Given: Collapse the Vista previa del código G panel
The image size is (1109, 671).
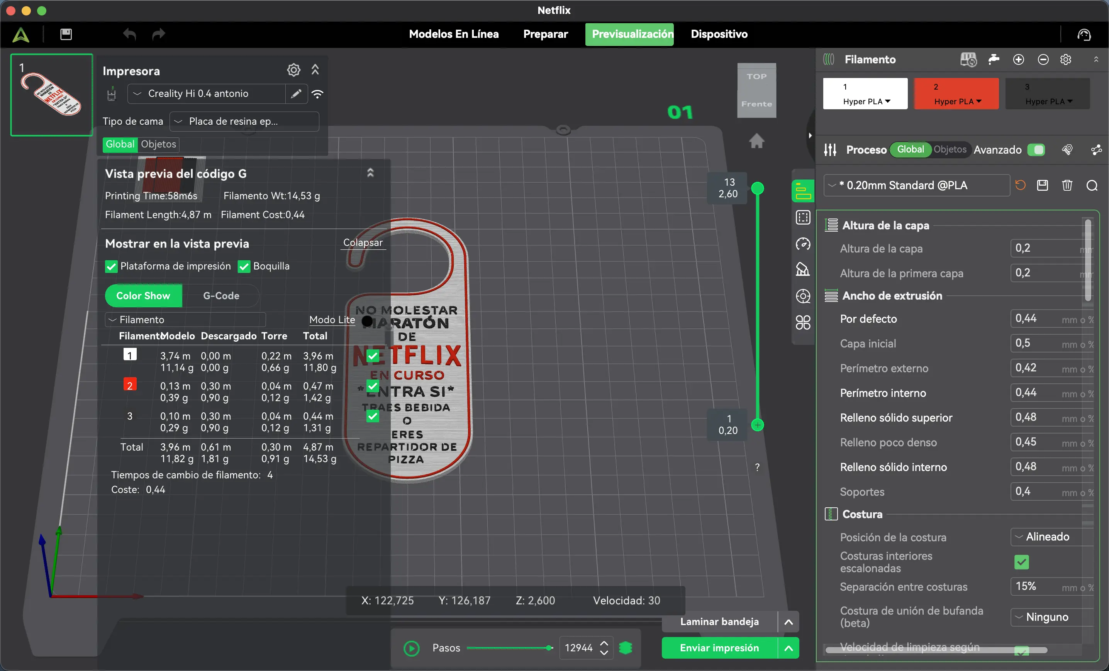Looking at the screenshot, I should 370,173.
